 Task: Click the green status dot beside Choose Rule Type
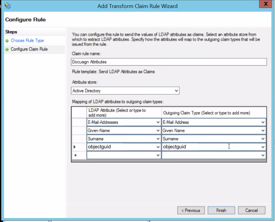coord(7,40)
